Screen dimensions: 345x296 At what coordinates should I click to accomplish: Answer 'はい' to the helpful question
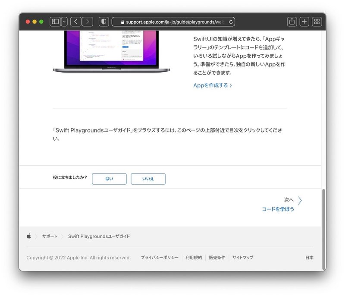(109, 179)
